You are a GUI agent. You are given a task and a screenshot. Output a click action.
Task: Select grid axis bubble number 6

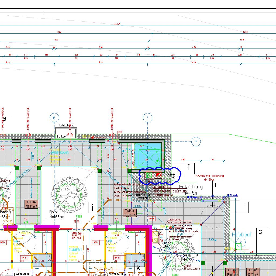(x=54, y=118)
